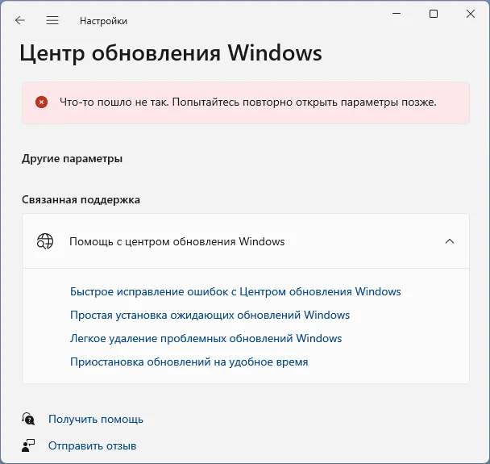The height and width of the screenshot is (464, 490).
Task: Click the back arrow in the title bar
Action: pos(20,20)
